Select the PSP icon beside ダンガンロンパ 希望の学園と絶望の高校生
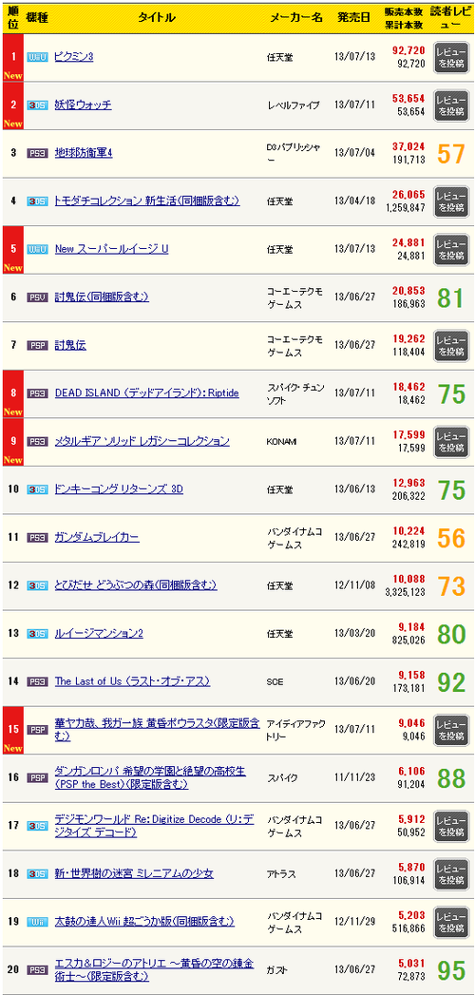The height and width of the screenshot is (995, 475). 37,778
